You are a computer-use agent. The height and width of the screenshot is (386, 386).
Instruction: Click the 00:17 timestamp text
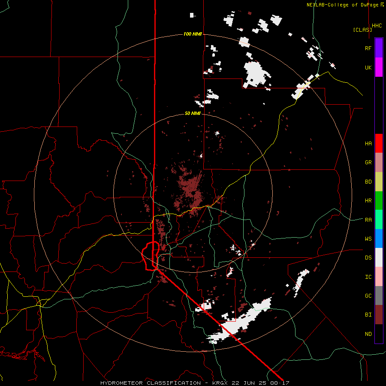pyautogui.click(x=279, y=383)
